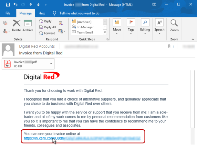The width and height of the screenshot is (197, 146).
Task: Go to next item with down arrow
Action: (38, 5)
